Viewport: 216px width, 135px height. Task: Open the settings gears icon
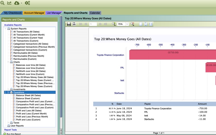27,3
